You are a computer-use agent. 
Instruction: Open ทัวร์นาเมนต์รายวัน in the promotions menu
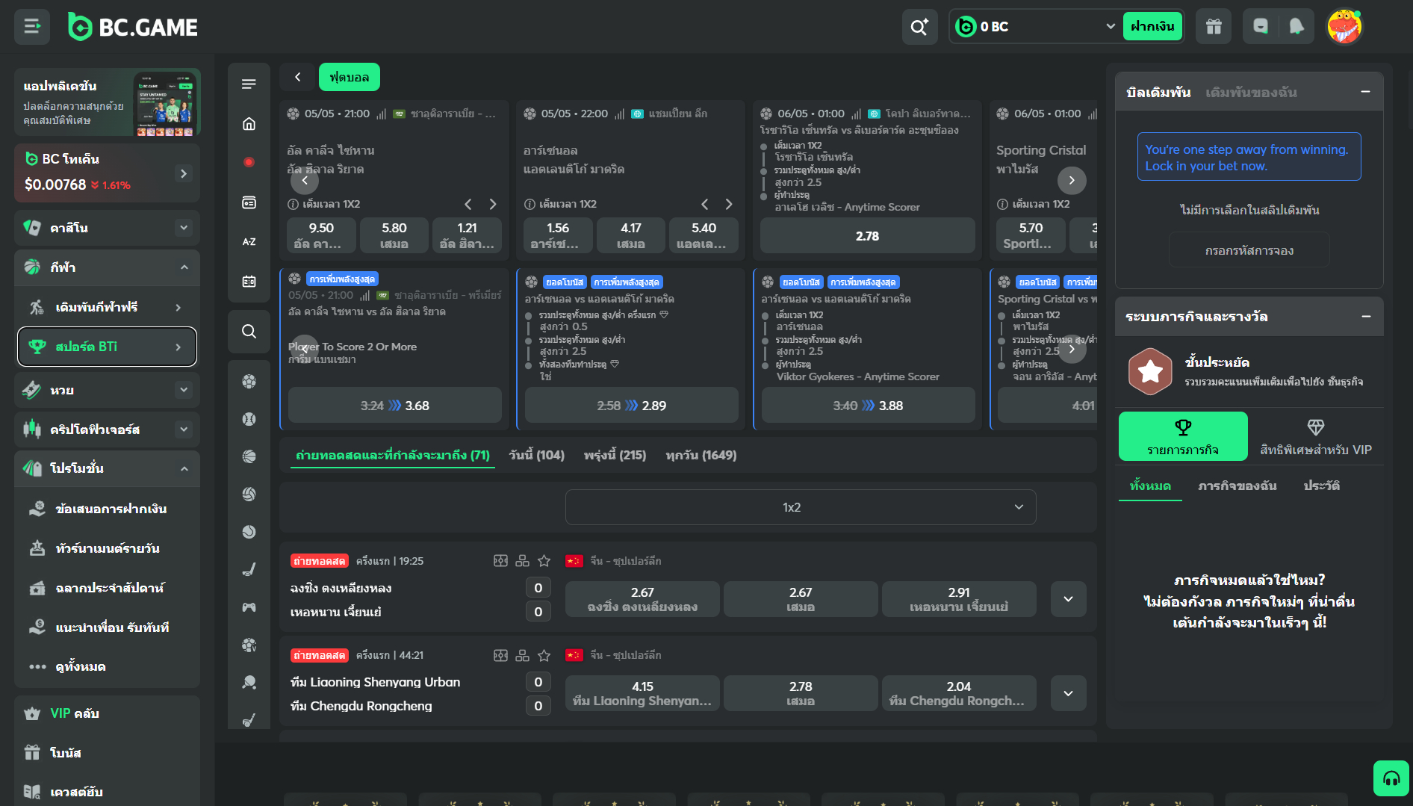pyautogui.click(x=107, y=548)
